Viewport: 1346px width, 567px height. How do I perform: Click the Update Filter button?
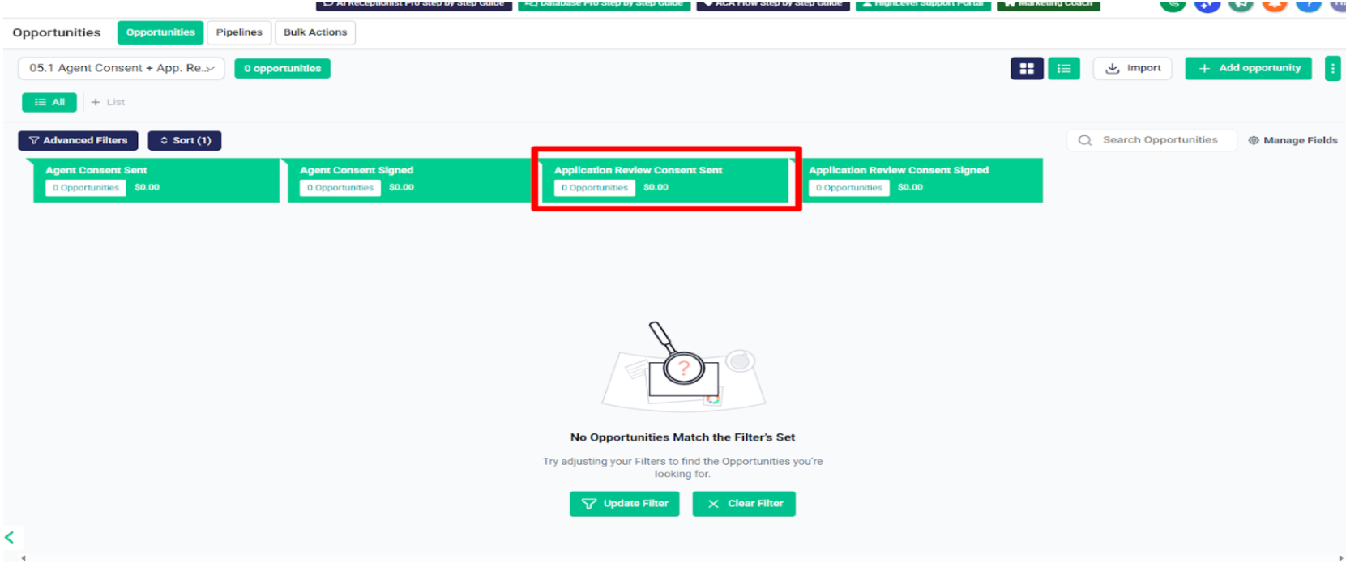tap(624, 504)
